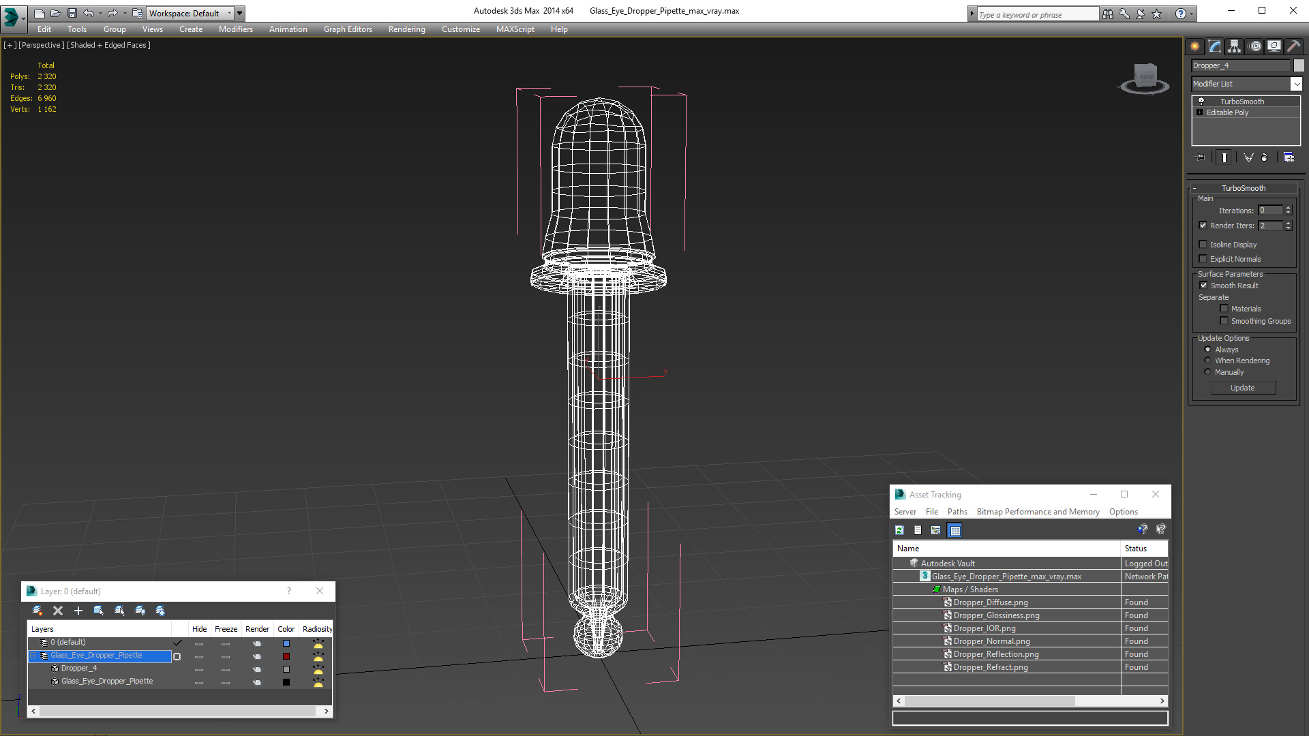Screen dimensions: 1309x736
Task: Enable Separate by Smoothing Groups checkbox
Action: pos(1224,321)
